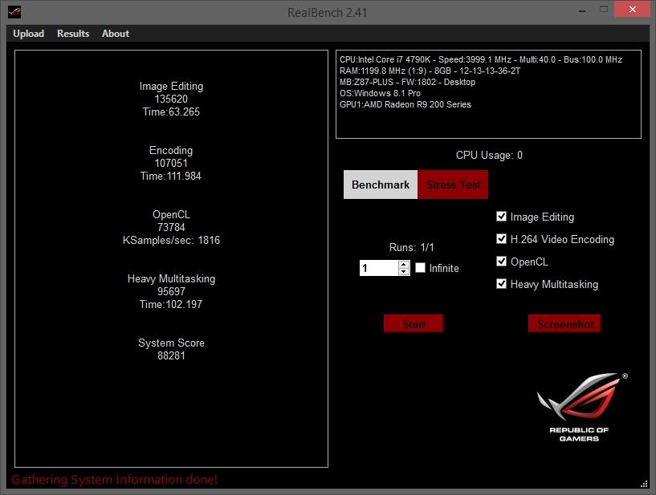Screen dimensions: 656x495
Task: Click the GPU1 AMD Radeon info line
Action: (405, 104)
